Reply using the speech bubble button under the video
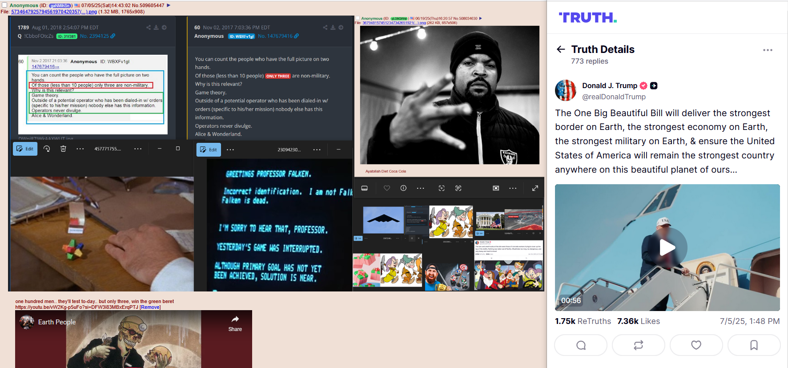This screenshot has width=788, height=368. coord(581,345)
